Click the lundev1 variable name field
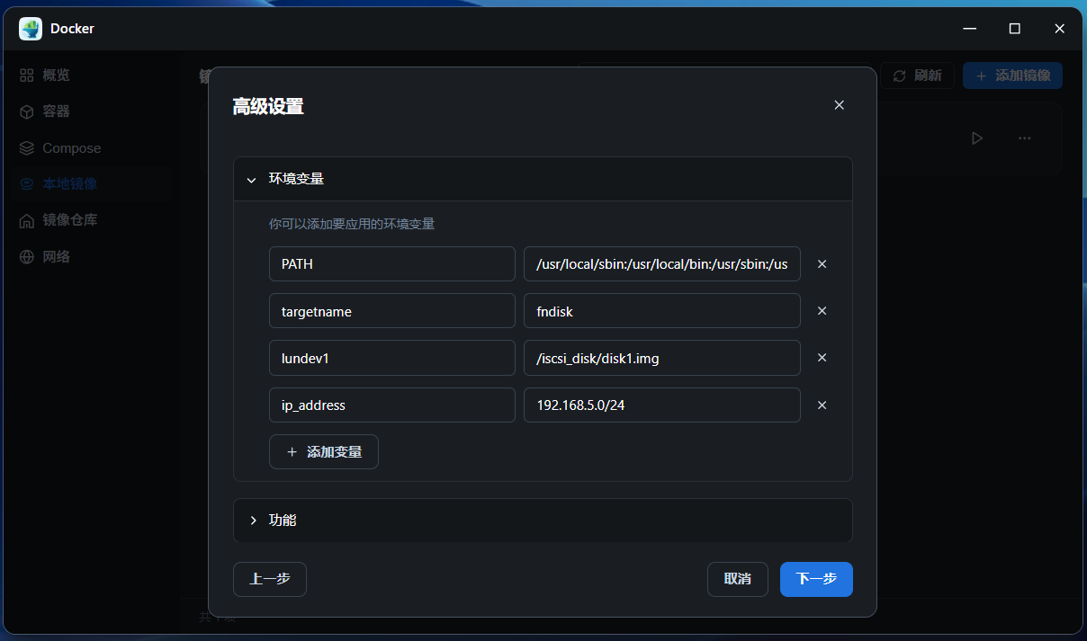The width and height of the screenshot is (1087, 641). tap(391, 358)
